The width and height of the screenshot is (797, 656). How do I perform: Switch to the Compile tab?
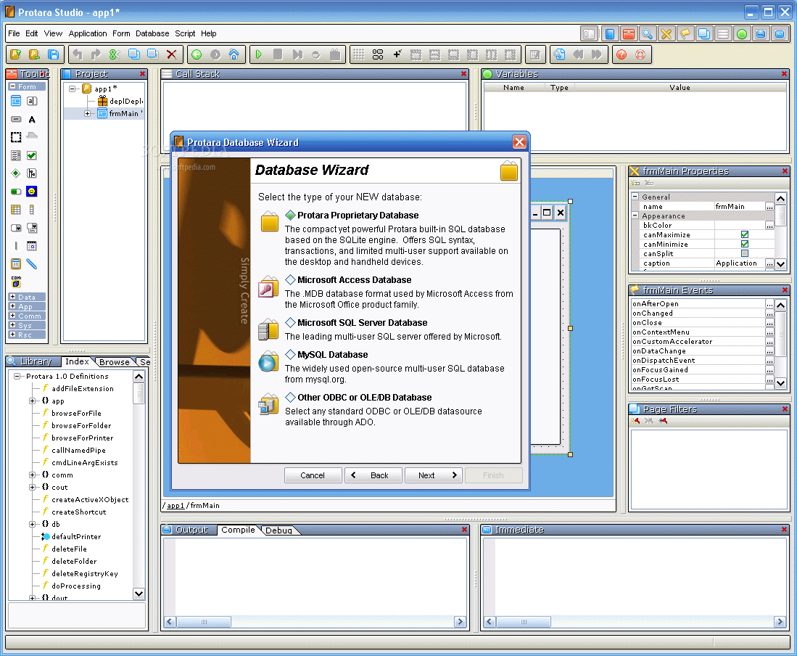point(238,530)
